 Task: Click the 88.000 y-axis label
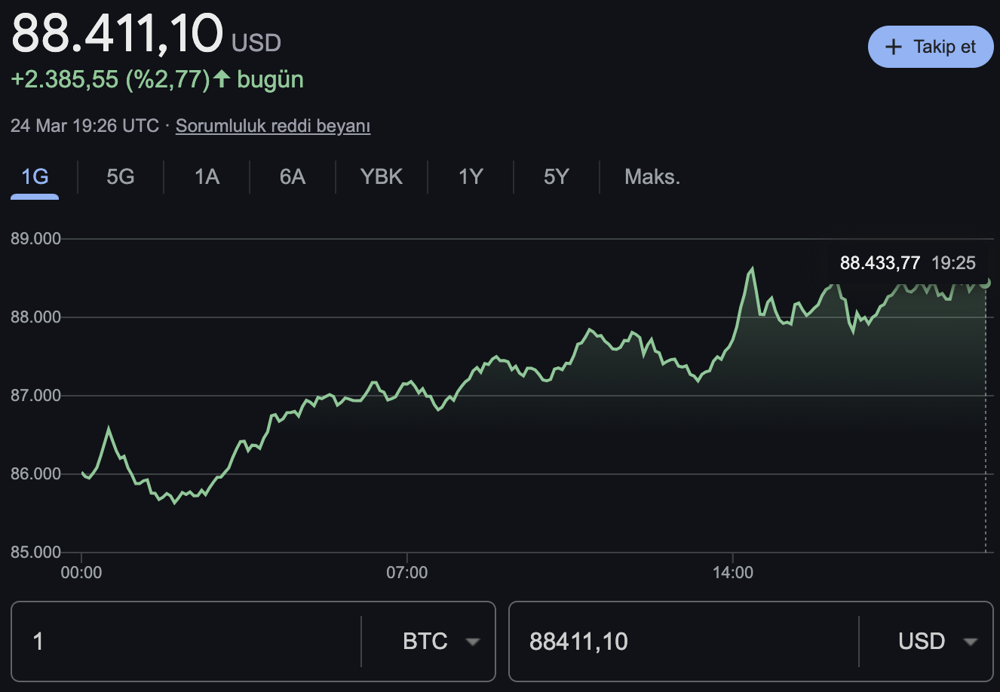[x=35, y=317]
